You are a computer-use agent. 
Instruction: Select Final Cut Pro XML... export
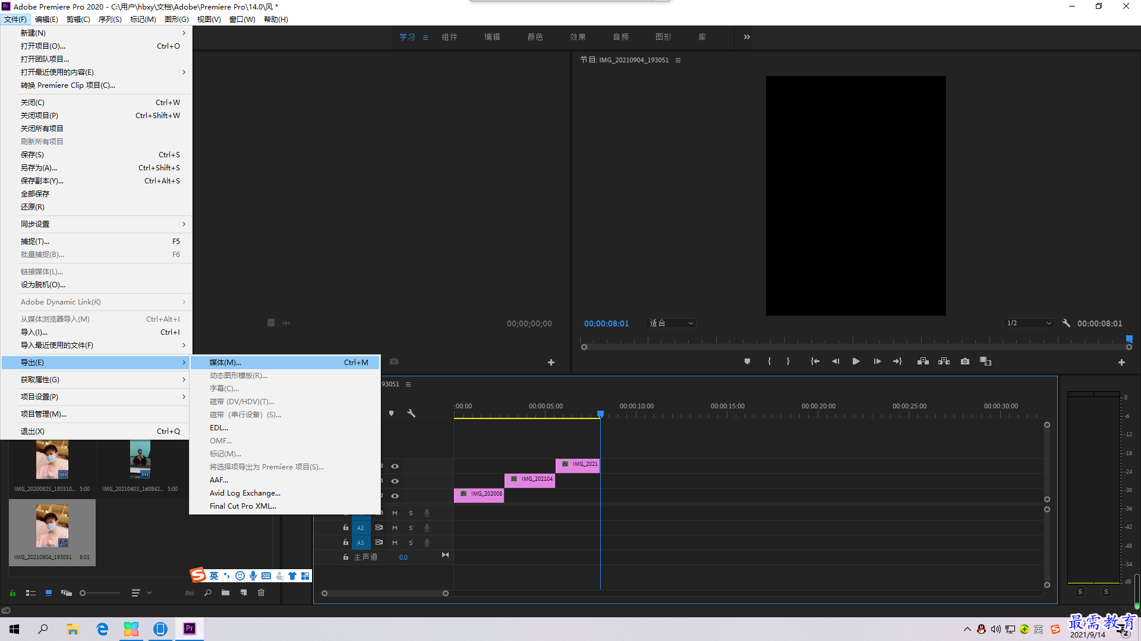[285, 506]
